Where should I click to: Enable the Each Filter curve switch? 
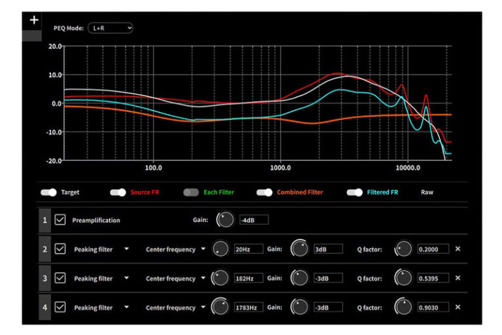[191, 192]
